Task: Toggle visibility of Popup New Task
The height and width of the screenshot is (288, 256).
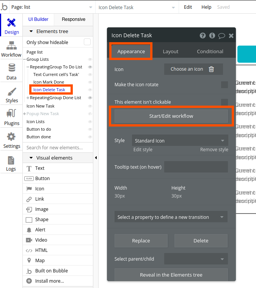Action: pos(90,114)
